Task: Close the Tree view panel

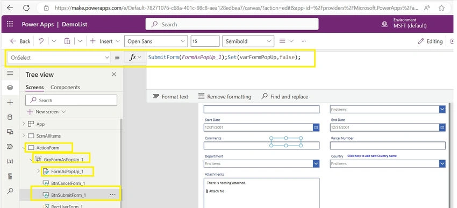Action: (x=114, y=75)
